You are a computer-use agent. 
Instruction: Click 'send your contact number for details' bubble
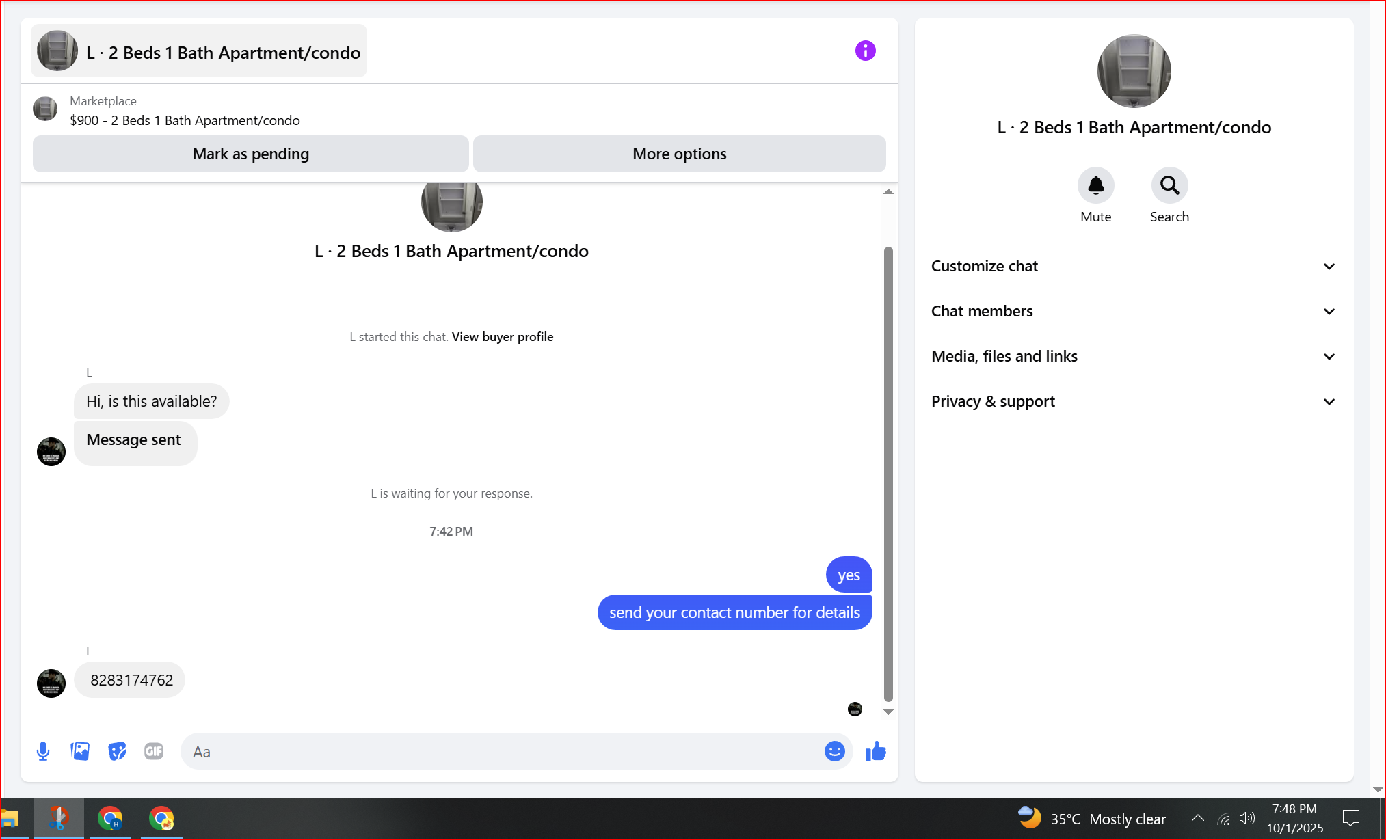(734, 612)
